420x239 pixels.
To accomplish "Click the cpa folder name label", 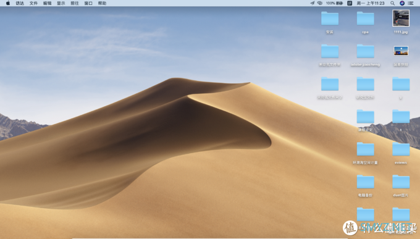I will tap(366, 32).
